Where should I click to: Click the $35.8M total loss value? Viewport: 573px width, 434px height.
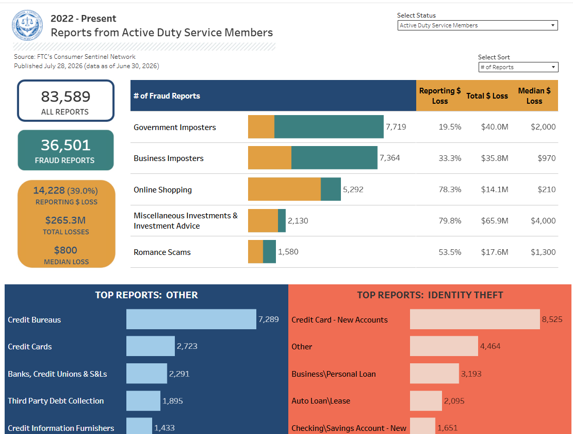point(495,158)
